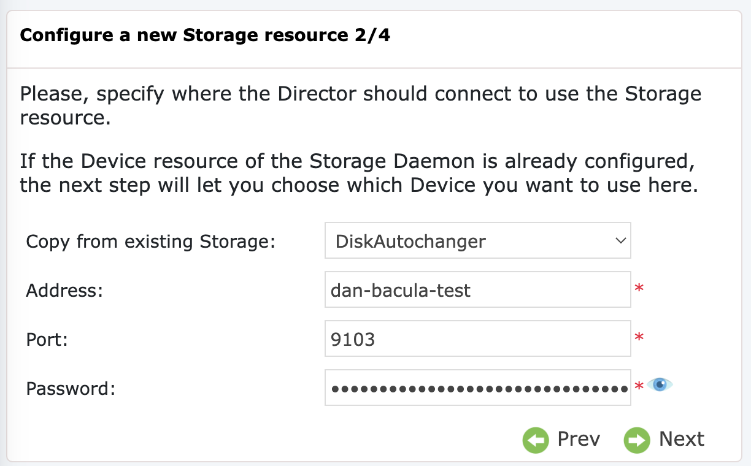The image size is (751, 466).
Task: Reveal the password with the eye icon
Action: (660, 385)
